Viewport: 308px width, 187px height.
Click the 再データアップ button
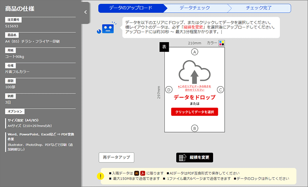[116, 157]
